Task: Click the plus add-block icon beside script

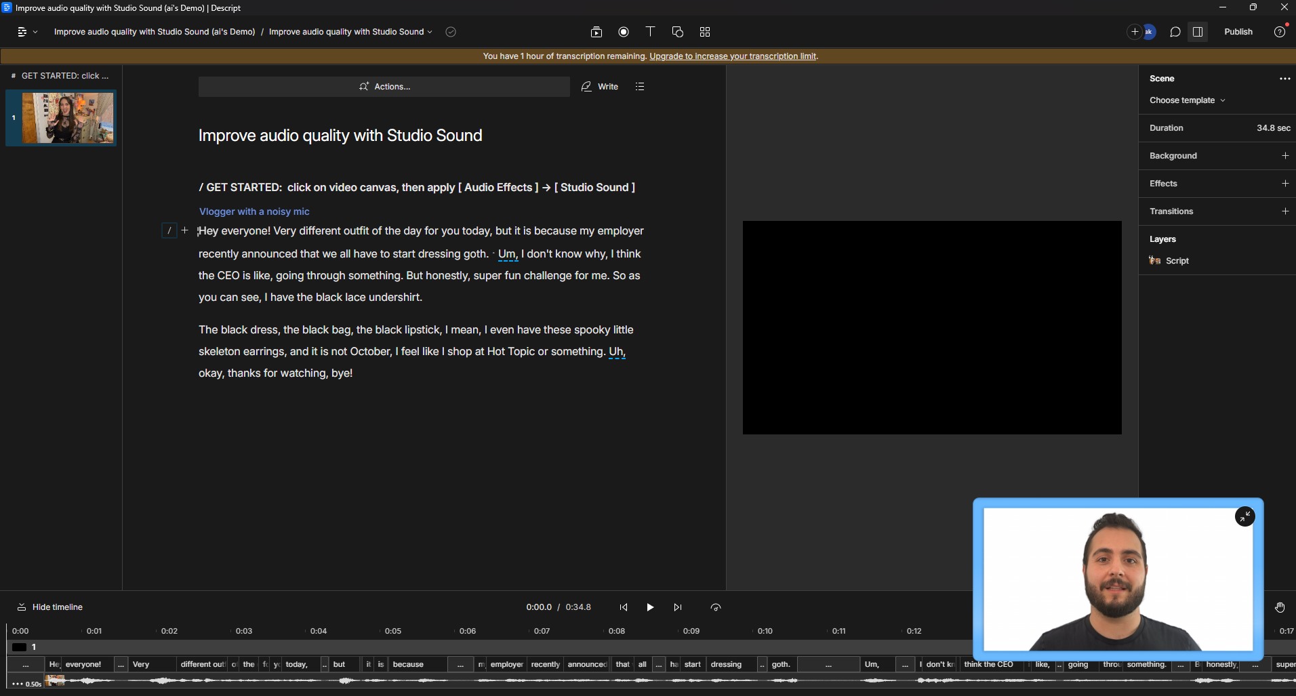Action: point(185,230)
